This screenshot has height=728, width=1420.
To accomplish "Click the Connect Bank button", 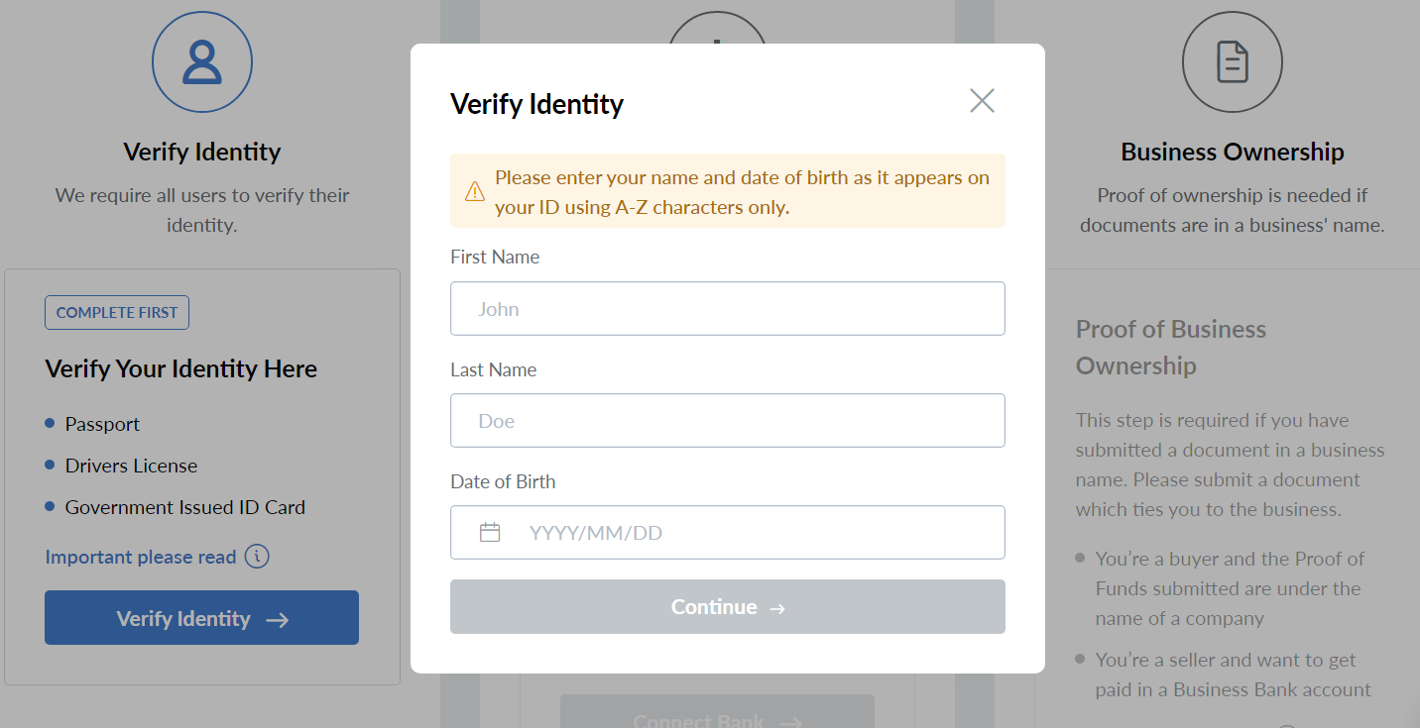I will (x=716, y=716).
